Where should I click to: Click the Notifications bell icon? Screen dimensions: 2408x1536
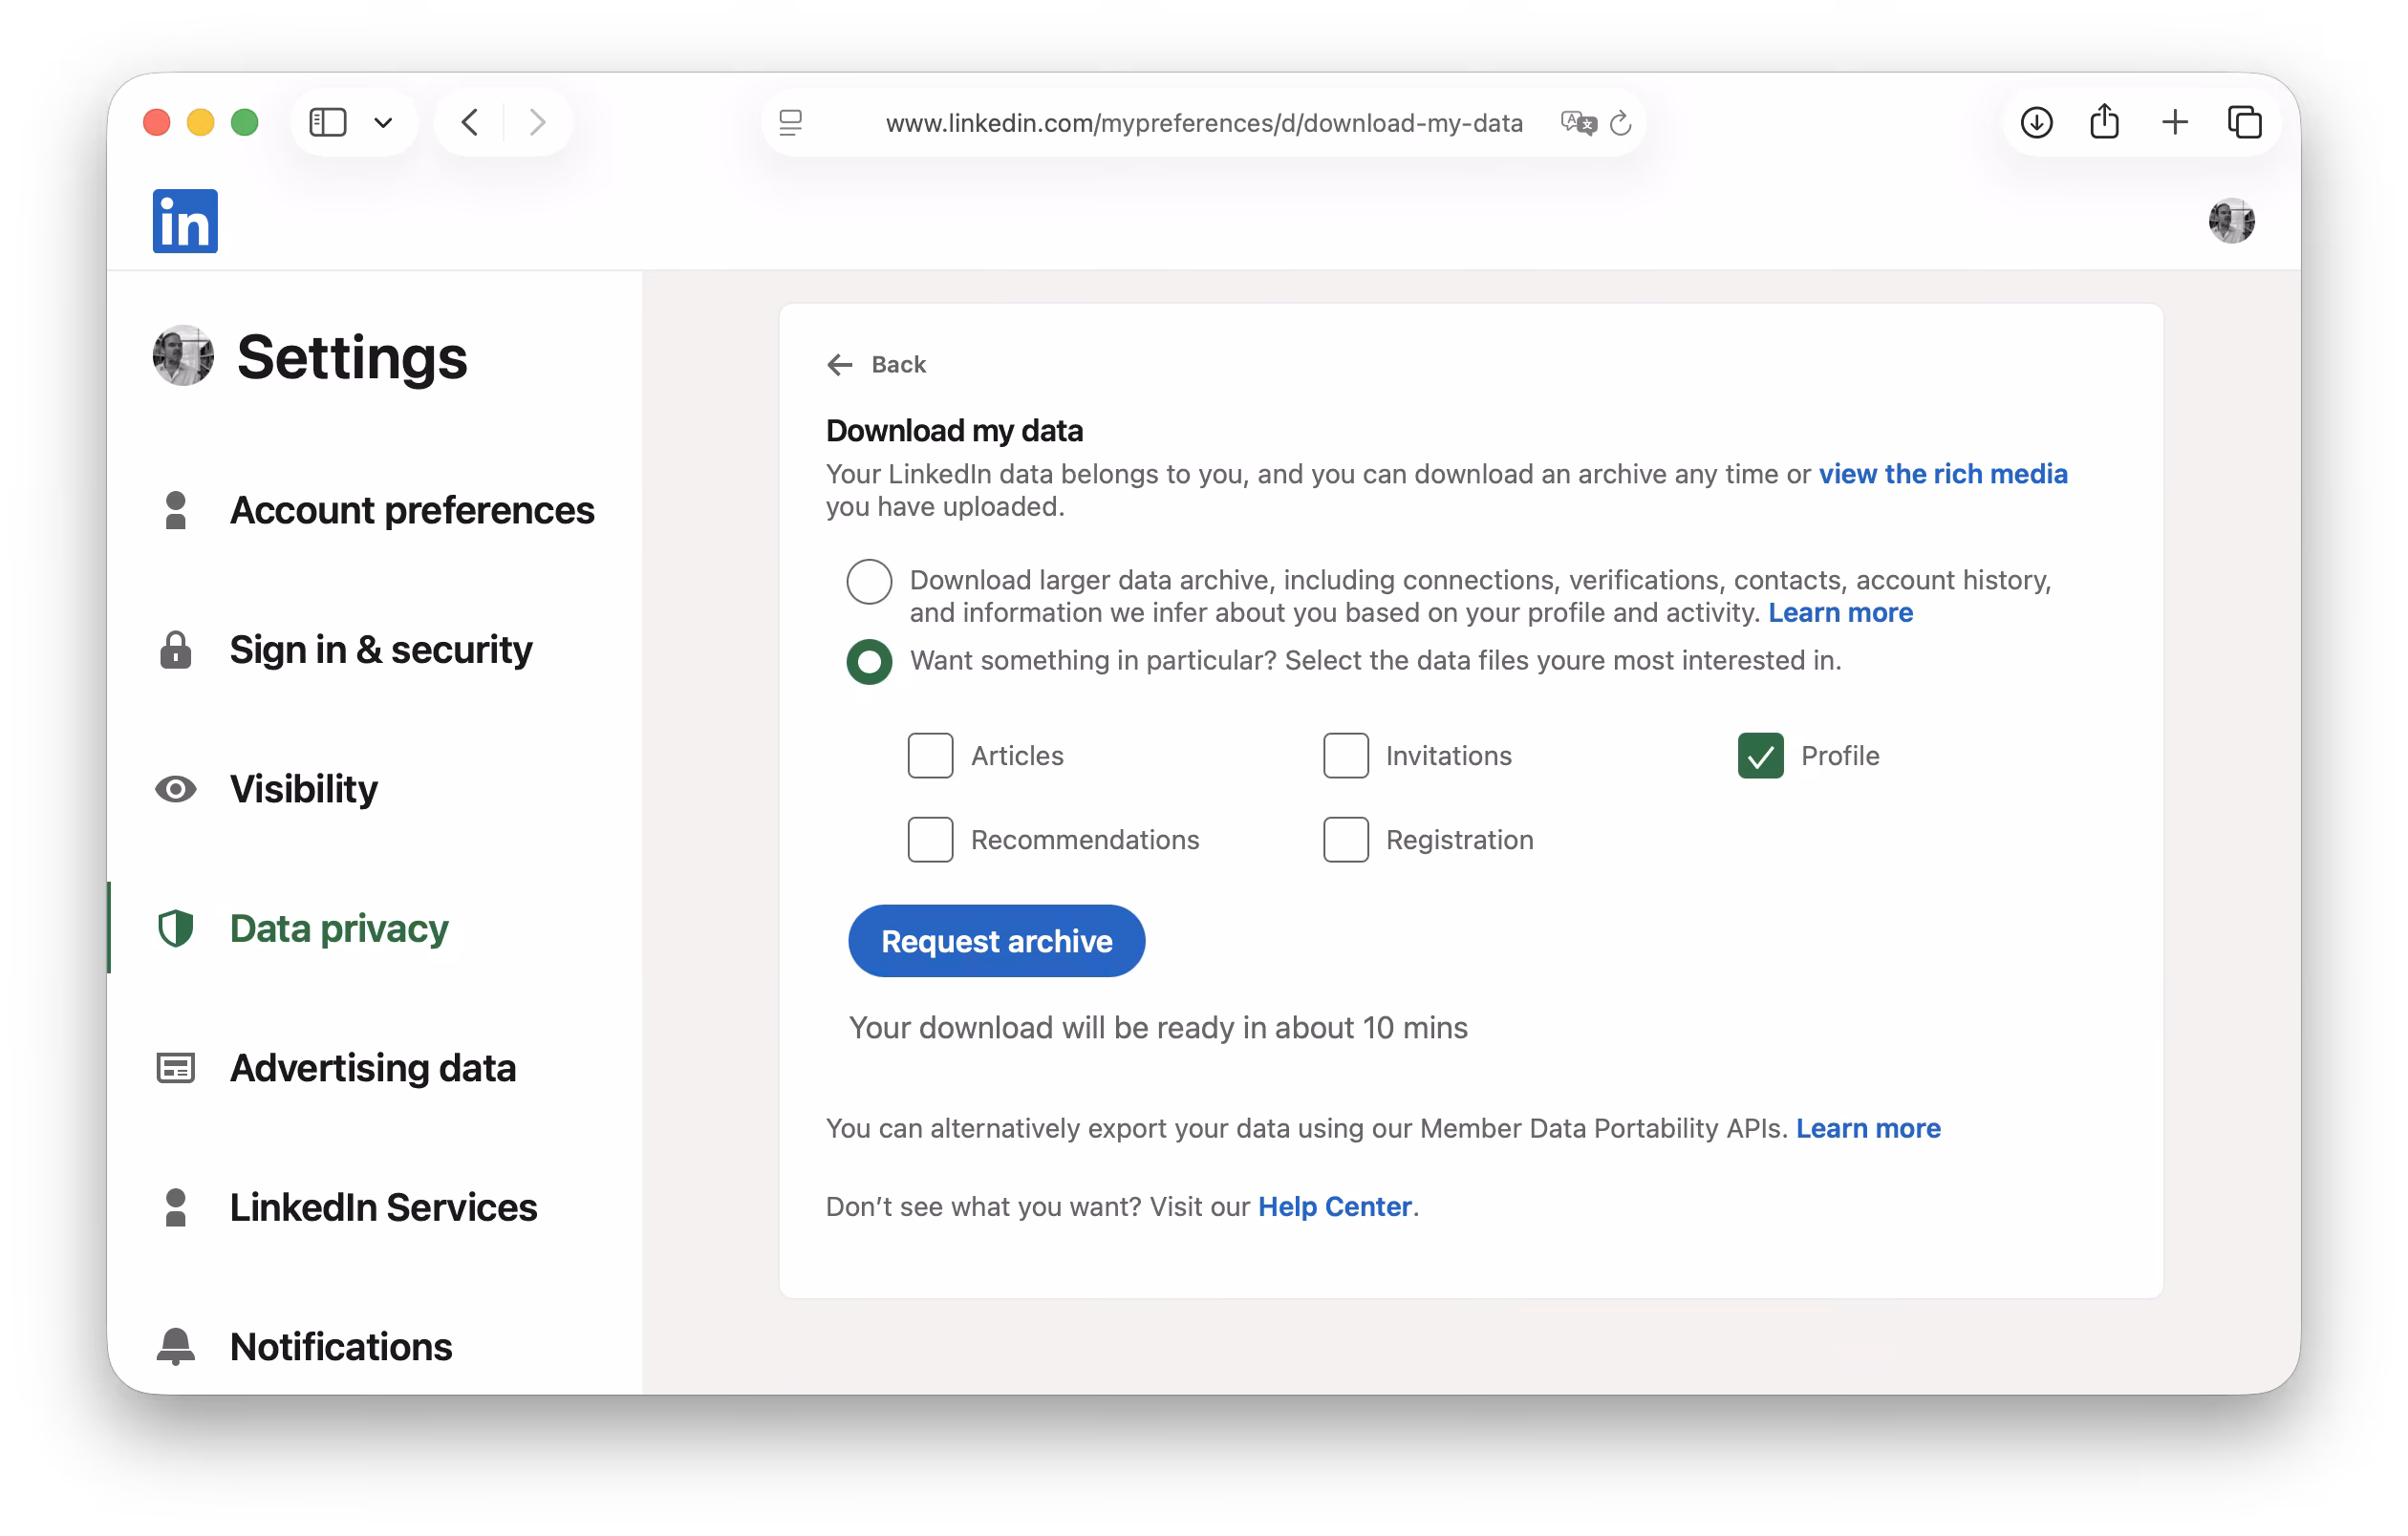pos(176,1346)
